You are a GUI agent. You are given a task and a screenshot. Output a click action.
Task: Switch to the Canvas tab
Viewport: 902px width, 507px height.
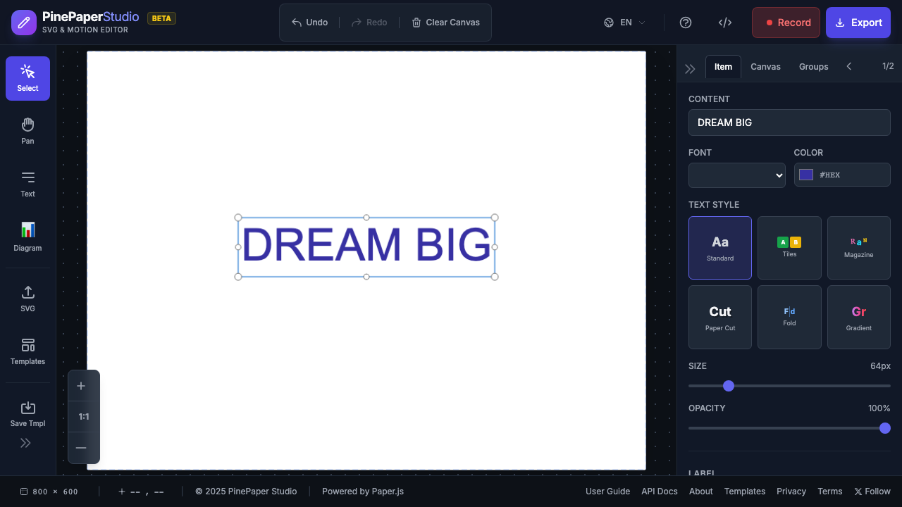[765, 67]
